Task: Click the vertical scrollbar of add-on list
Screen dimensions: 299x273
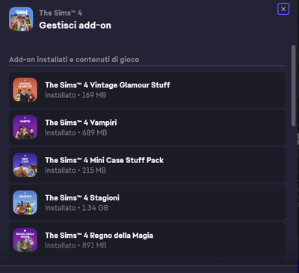Action: point(293,85)
